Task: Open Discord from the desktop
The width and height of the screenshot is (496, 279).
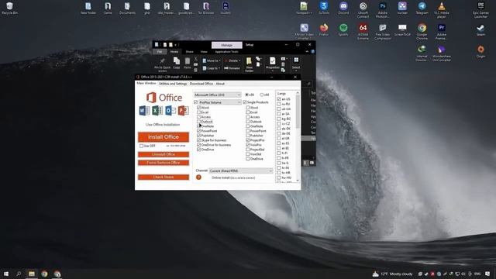Action: coord(343,8)
